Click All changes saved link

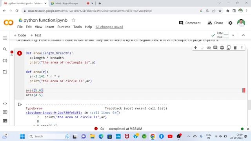click(x=109, y=27)
